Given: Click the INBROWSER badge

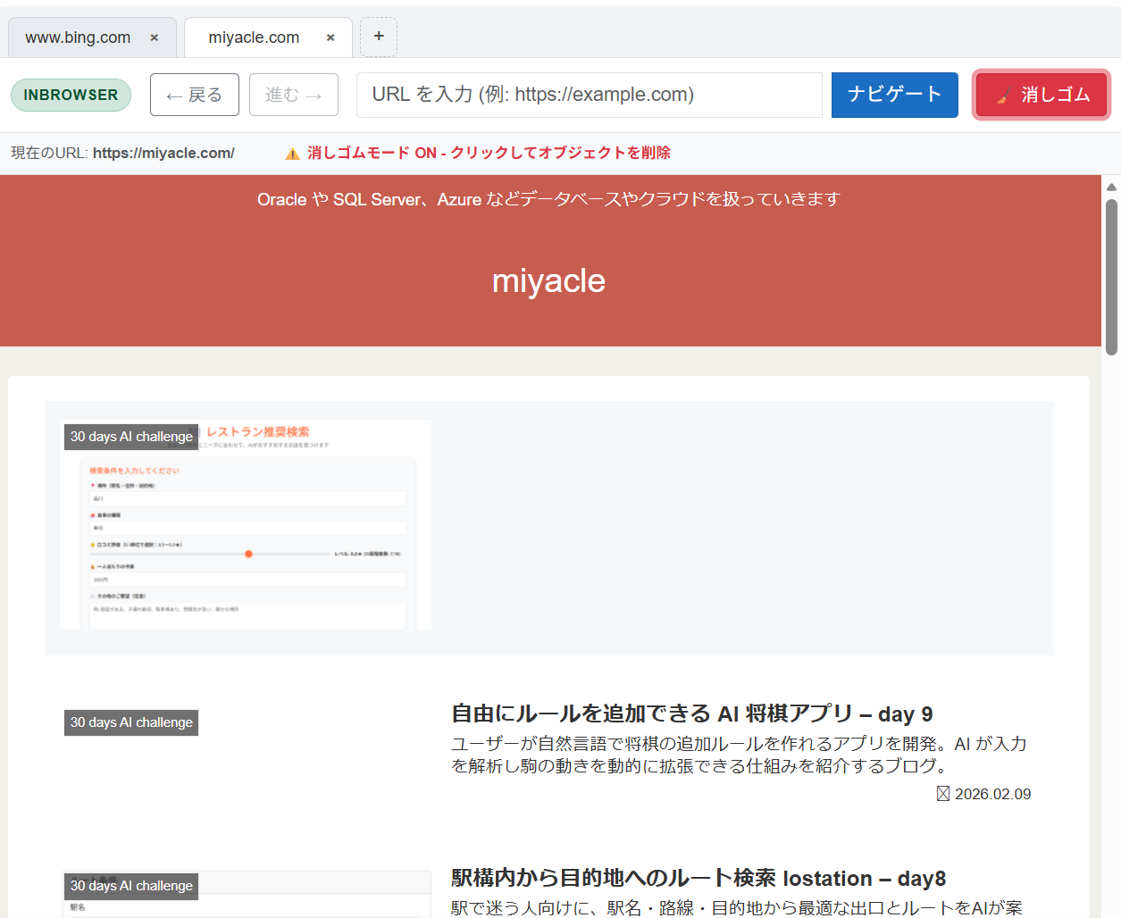Looking at the screenshot, I should (x=71, y=95).
